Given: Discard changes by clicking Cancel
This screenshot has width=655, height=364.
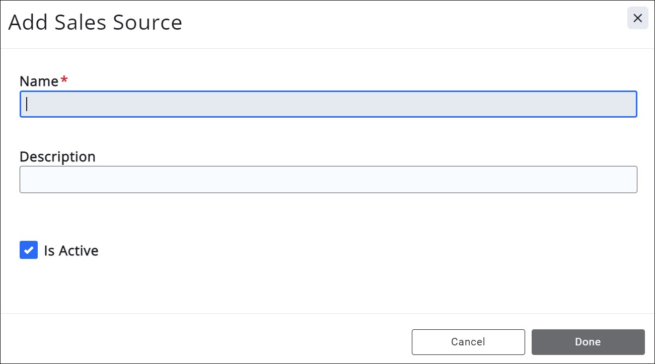Looking at the screenshot, I should [468, 342].
